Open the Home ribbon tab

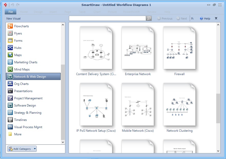click(x=24, y=12)
